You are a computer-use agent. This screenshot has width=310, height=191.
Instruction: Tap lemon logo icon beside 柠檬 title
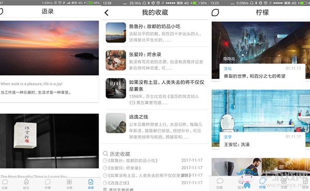pyautogui.click(x=215, y=12)
